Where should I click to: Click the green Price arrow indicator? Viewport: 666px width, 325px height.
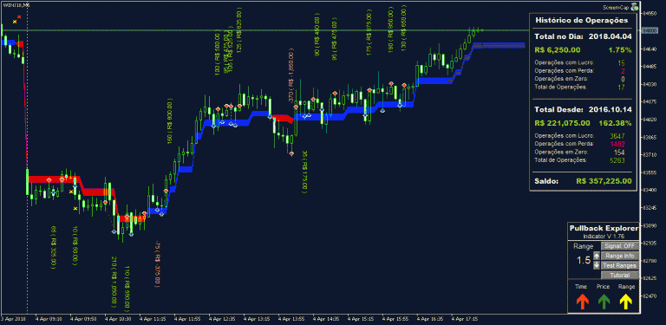(604, 302)
